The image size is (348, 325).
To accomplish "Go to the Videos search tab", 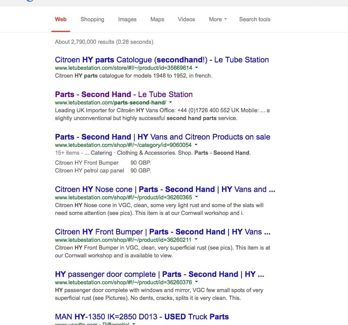I will 187,19.
